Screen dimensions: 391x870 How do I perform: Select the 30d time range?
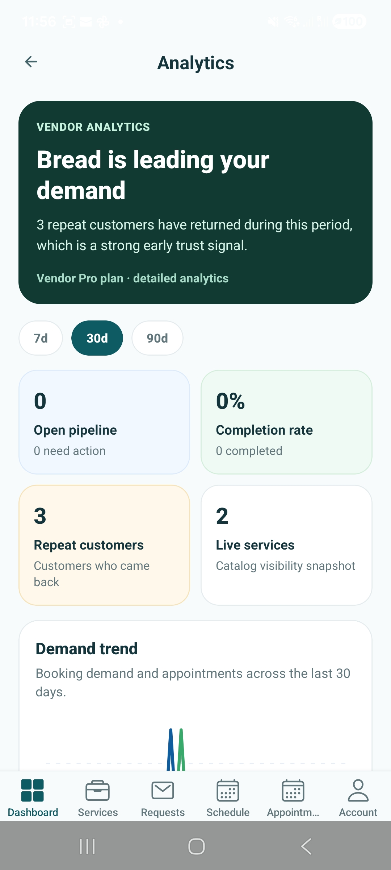97,338
